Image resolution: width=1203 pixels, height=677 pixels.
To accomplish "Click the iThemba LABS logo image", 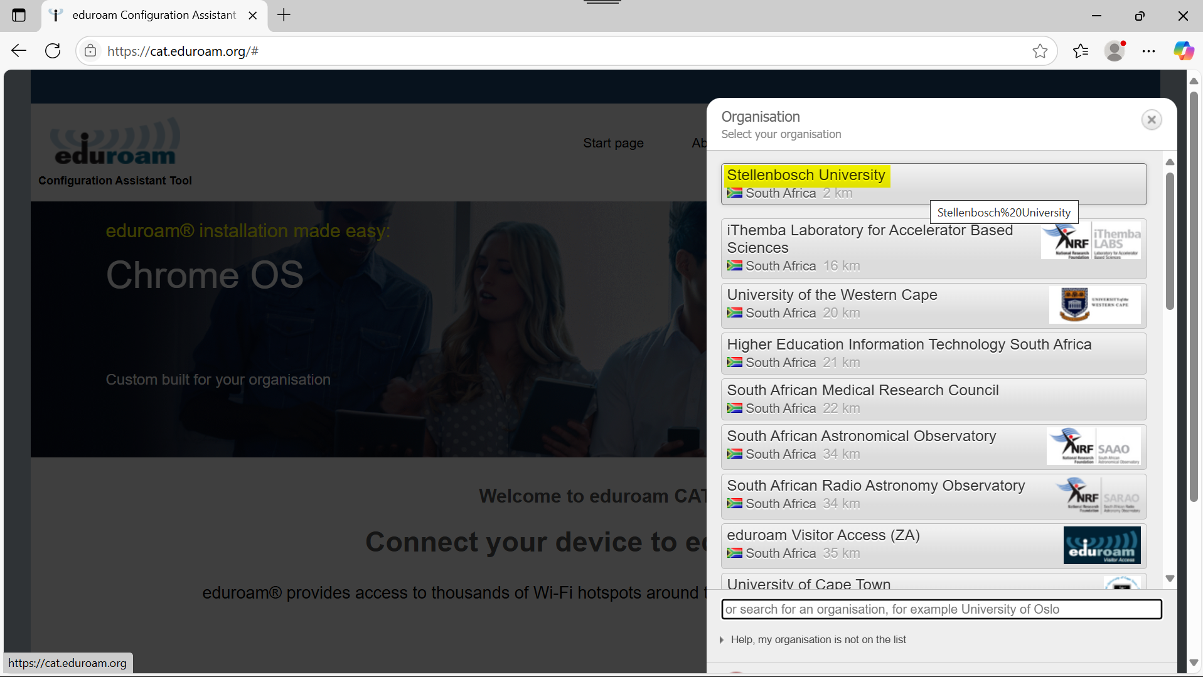I will tap(1091, 240).
